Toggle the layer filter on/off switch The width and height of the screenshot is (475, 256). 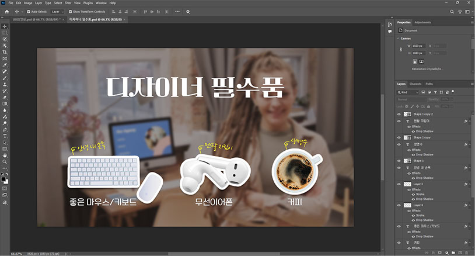point(453,92)
